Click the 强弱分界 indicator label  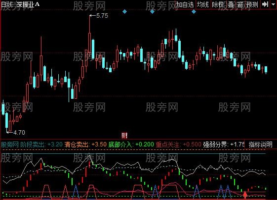pos(215,144)
